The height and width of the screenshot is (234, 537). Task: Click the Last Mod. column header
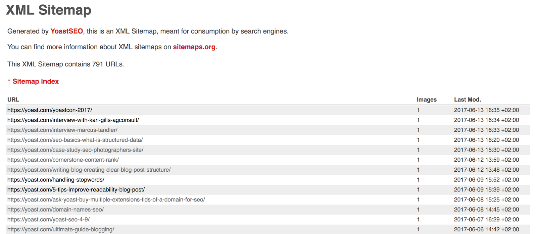[468, 100]
